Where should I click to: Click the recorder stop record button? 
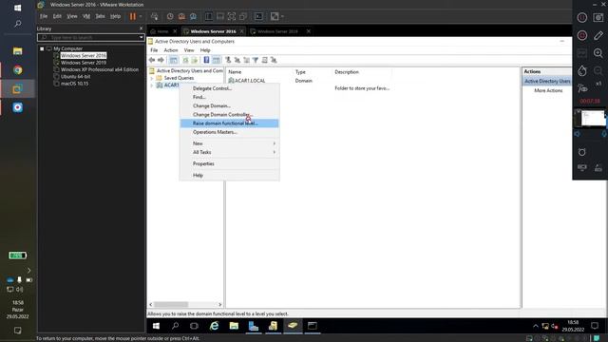point(582,35)
